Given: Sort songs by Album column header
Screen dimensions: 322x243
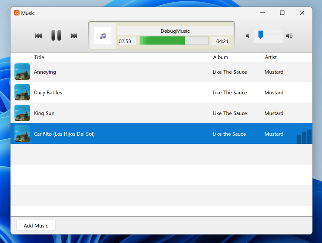Looking at the screenshot, I should pyautogui.click(x=237, y=57).
